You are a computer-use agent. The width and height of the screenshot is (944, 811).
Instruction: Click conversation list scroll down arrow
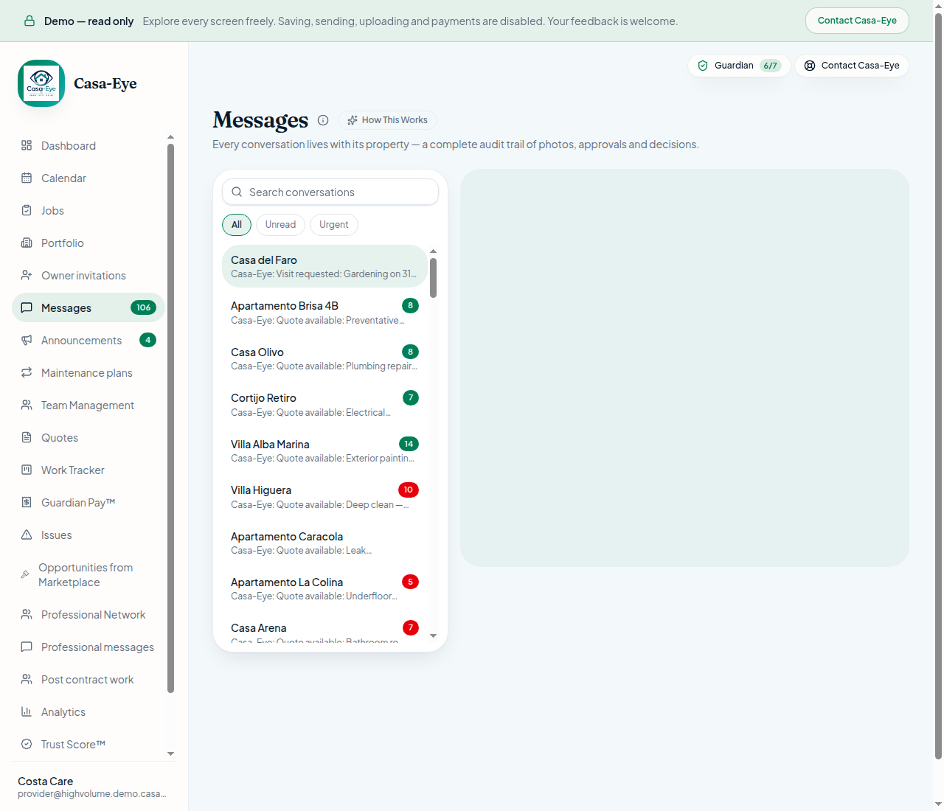point(434,636)
